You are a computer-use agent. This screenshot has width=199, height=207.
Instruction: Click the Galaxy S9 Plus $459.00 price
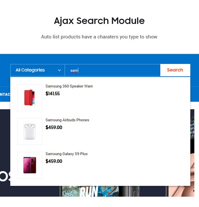coord(54,161)
